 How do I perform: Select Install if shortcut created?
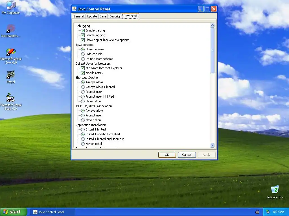click(x=83, y=134)
